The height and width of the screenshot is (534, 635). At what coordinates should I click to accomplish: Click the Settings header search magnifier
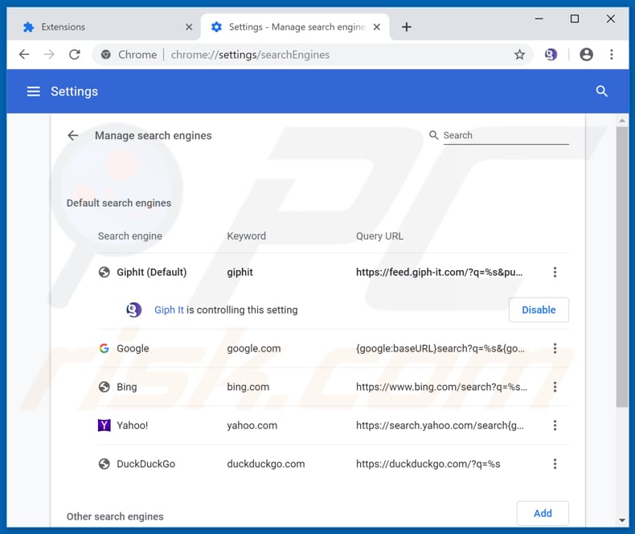[602, 91]
